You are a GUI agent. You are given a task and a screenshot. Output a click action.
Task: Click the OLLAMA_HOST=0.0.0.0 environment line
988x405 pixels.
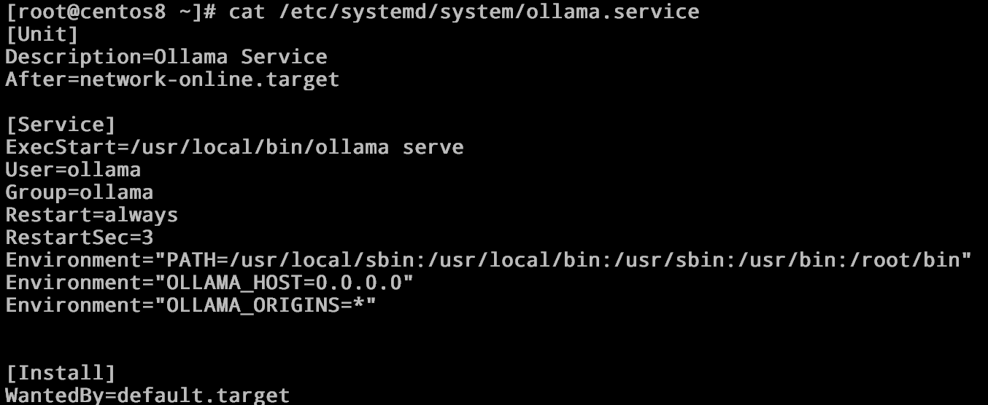209,283
